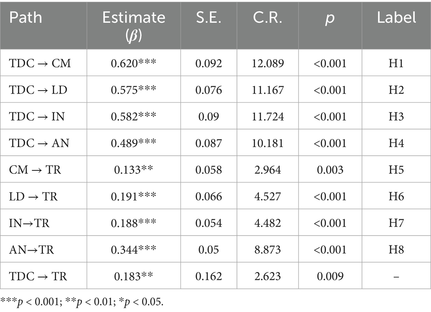Viewport: 431px width, 312px height.
Task: Select the H6 label cell
Action: (x=396, y=196)
